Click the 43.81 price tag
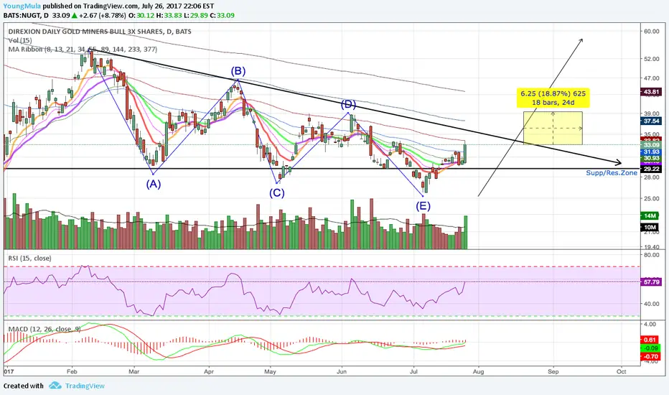Screen dimensions: 669x395 click(652, 92)
